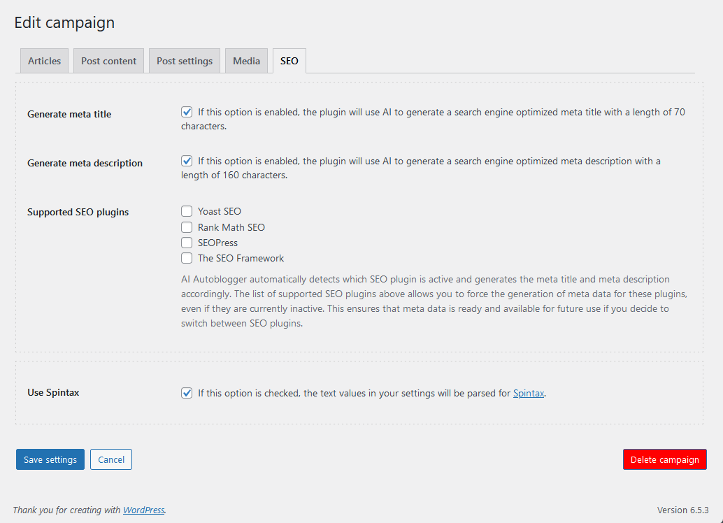This screenshot has height=523, width=723.
Task: Open the Spintax hyperlink
Action: pos(528,394)
